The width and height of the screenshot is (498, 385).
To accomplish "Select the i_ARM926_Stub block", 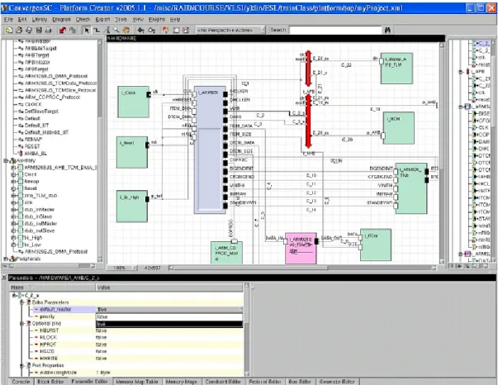I will (411, 188).
